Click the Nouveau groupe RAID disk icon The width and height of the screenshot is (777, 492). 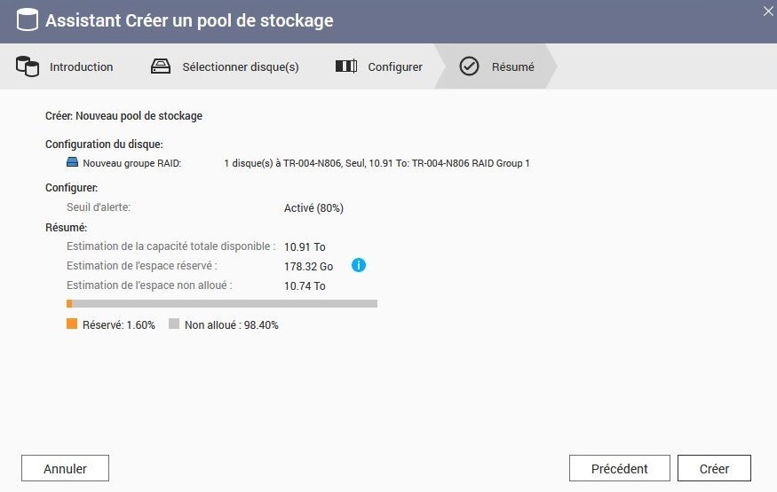[72, 163]
